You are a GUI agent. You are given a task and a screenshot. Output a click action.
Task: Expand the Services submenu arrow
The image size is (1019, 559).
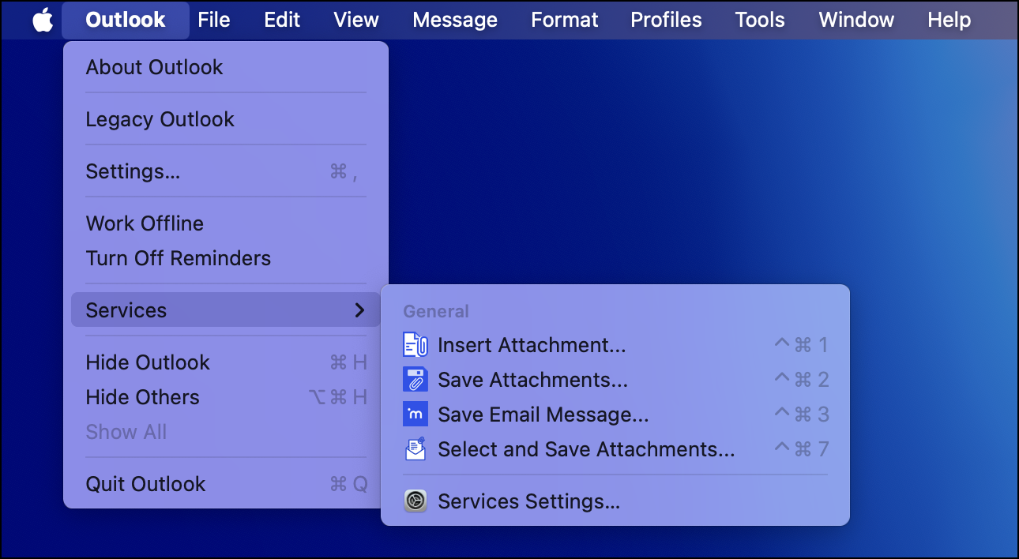tap(359, 310)
